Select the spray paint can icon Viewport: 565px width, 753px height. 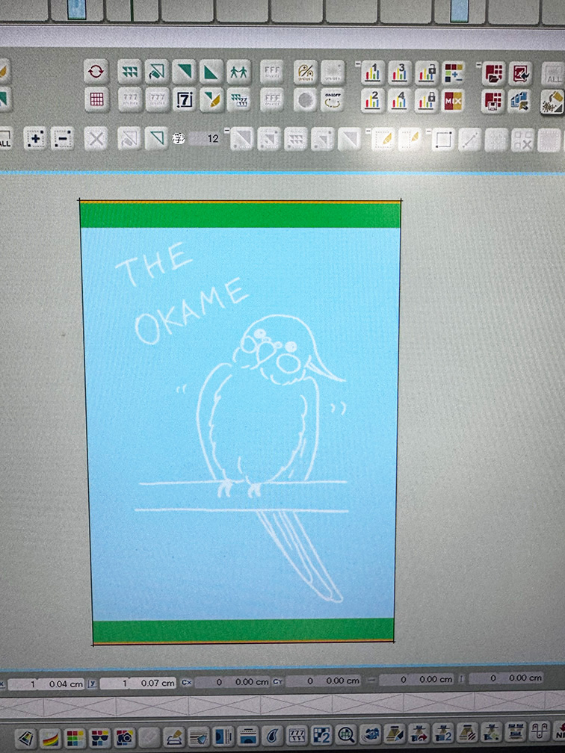coord(552,102)
